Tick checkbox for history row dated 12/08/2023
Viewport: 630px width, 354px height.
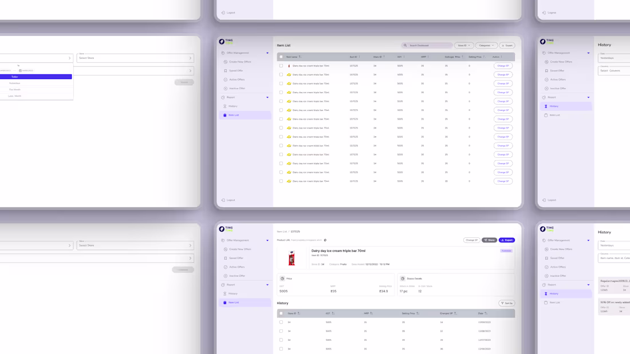281,331
